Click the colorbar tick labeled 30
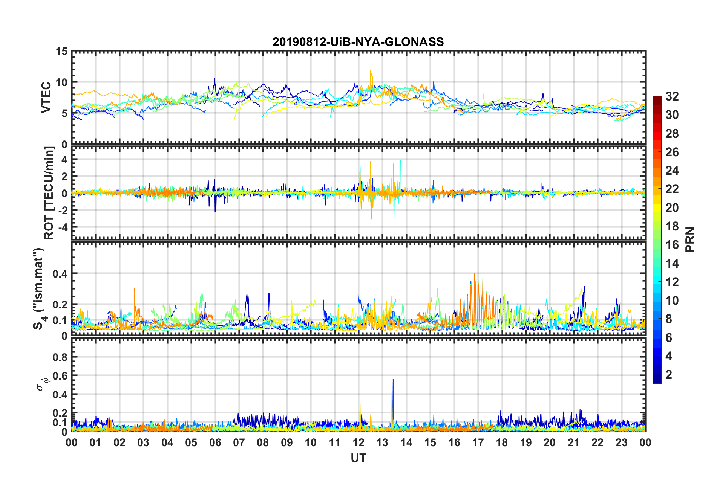The width and height of the screenshot is (717, 479). 672,115
